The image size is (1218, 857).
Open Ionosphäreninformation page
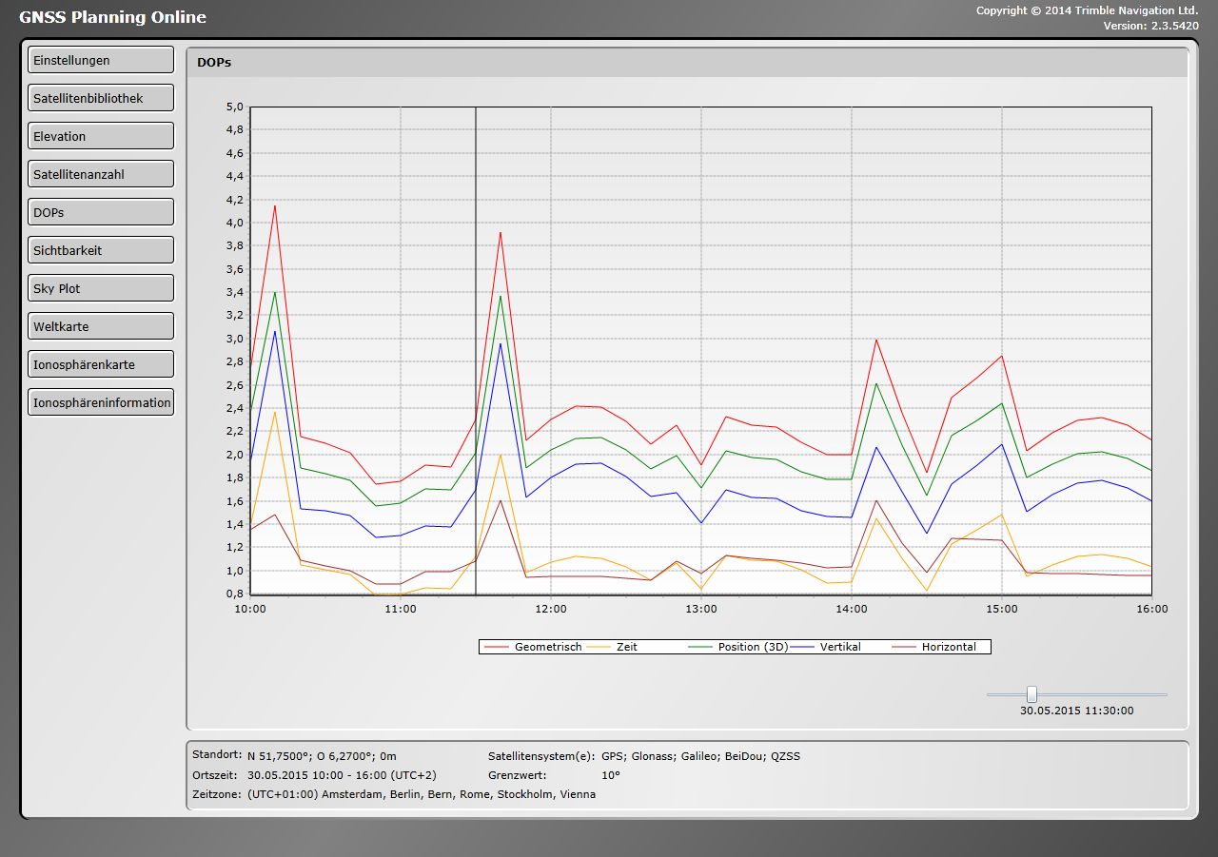click(x=100, y=402)
